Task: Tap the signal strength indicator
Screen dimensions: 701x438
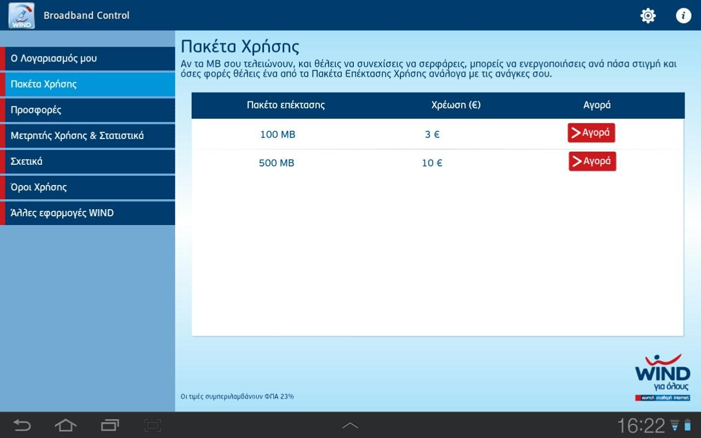Action: point(674,426)
